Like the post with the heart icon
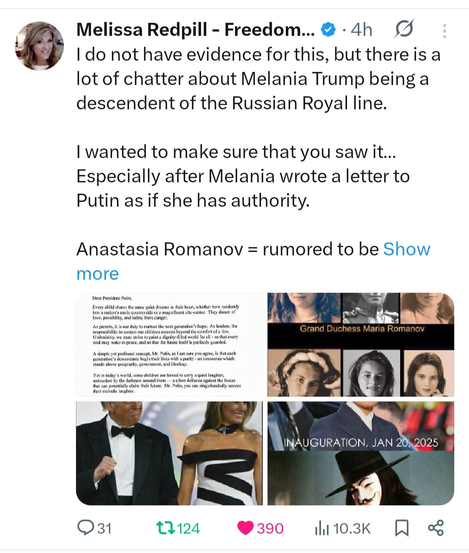Screen dimensions: 469x553 click(245, 528)
